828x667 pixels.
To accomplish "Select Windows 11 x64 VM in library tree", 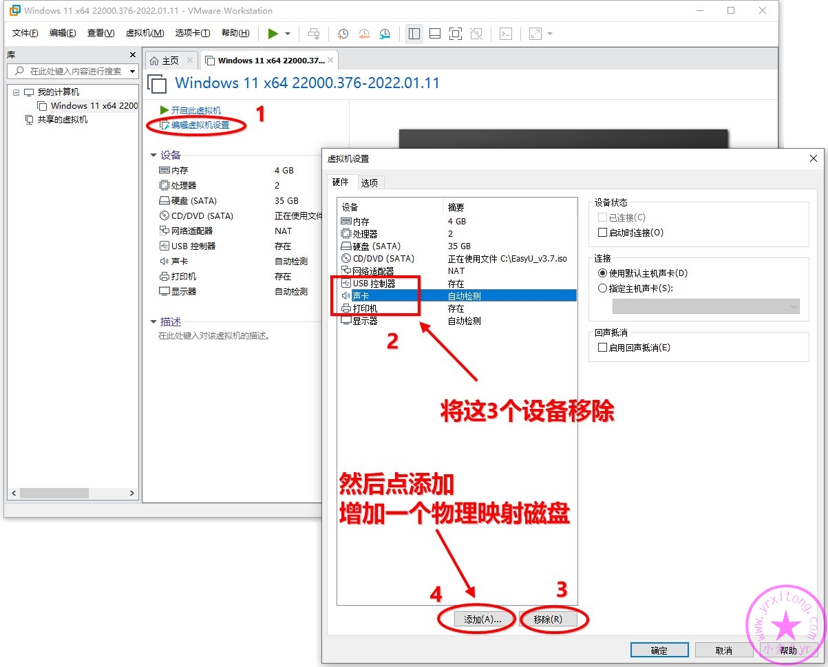I will coord(87,106).
